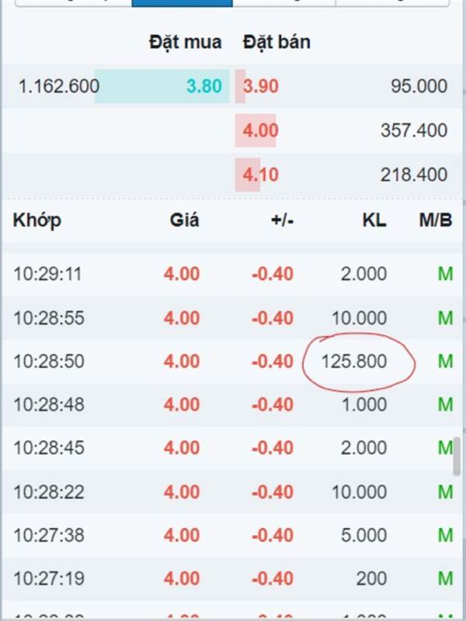The width and height of the screenshot is (466, 621).
Task: Open the tab right of the blue tab
Action: (284, 3)
